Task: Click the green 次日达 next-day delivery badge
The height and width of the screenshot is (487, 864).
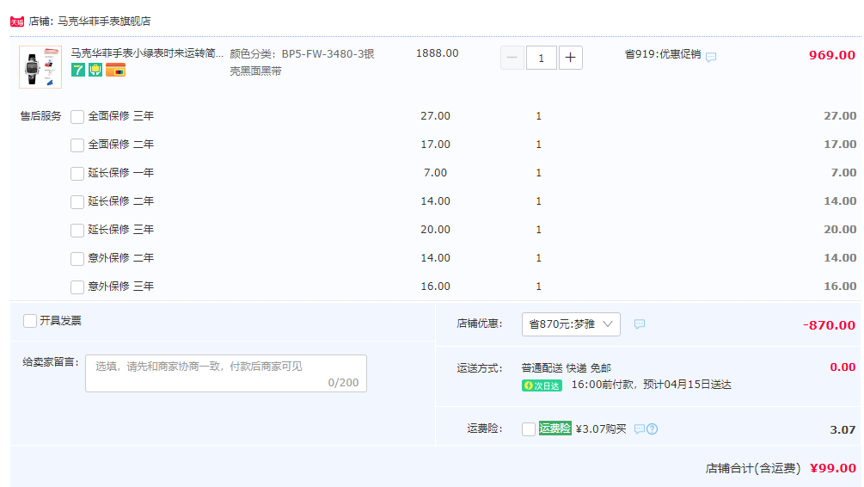Action: (542, 385)
